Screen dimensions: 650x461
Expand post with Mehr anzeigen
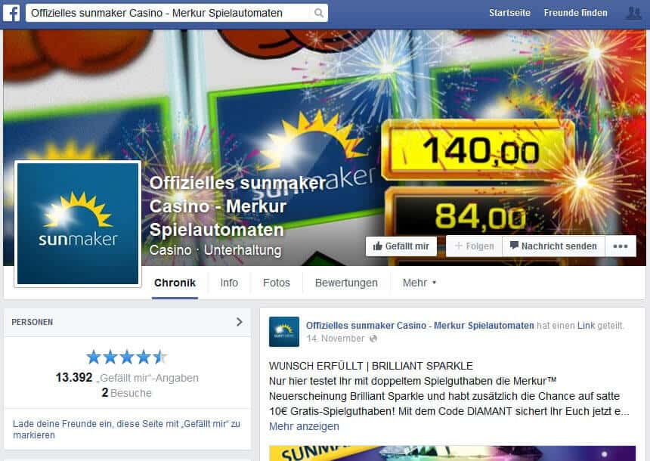point(304,426)
